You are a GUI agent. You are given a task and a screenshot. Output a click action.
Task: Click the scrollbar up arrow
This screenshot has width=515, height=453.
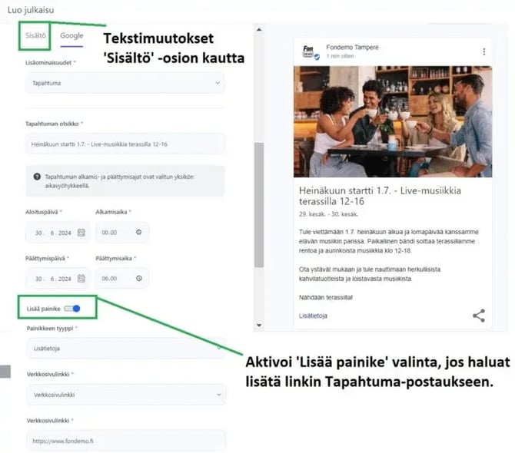tap(259, 30)
